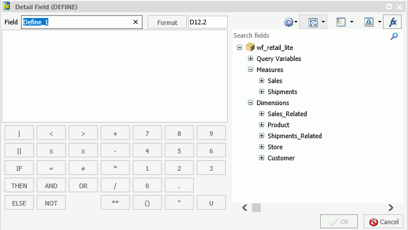Open dropdown arrow beside hierarchy view icon
Screen dimensions: 408x230
click(379, 22)
